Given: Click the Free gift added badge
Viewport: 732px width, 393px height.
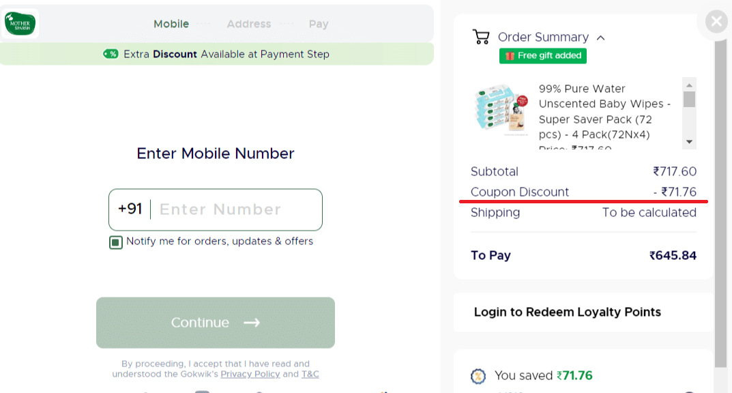Looking at the screenshot, I should click(542, 56).
